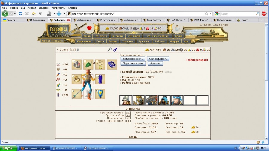This screenshot has width=269, height=151.
Task: Close the active Информа... tab
Action: tap(69, 20)
